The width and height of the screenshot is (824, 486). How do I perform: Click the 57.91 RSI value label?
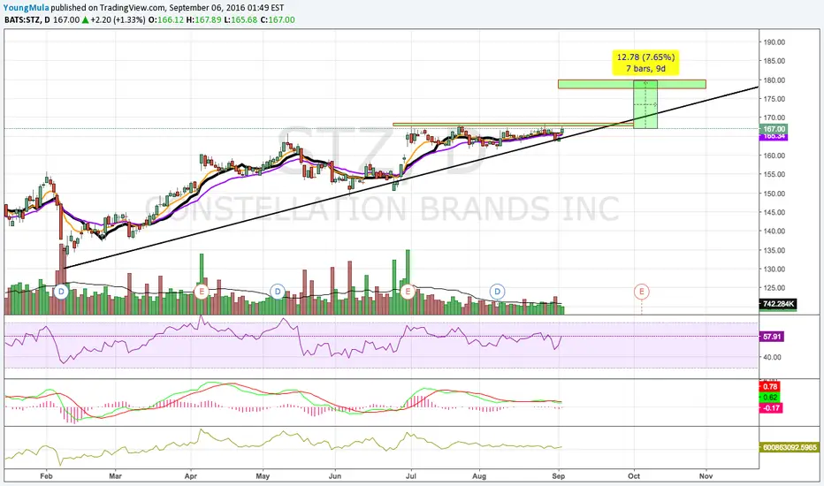pyautogui.click(x=772, y=337)
